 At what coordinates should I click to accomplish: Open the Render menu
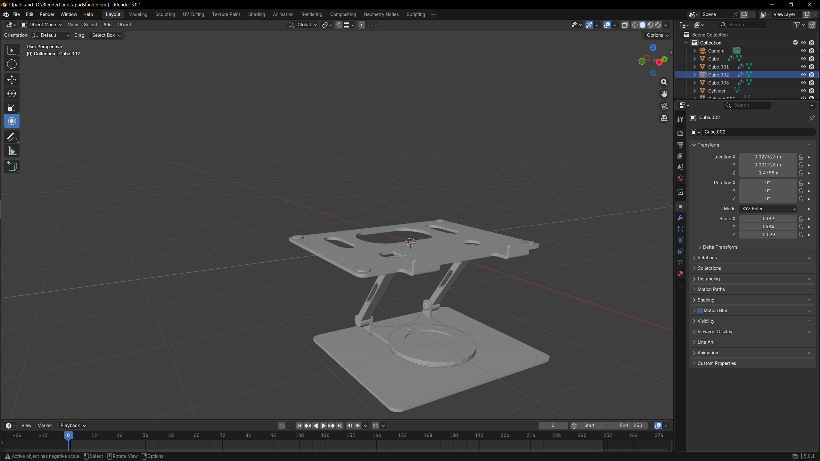47,14
